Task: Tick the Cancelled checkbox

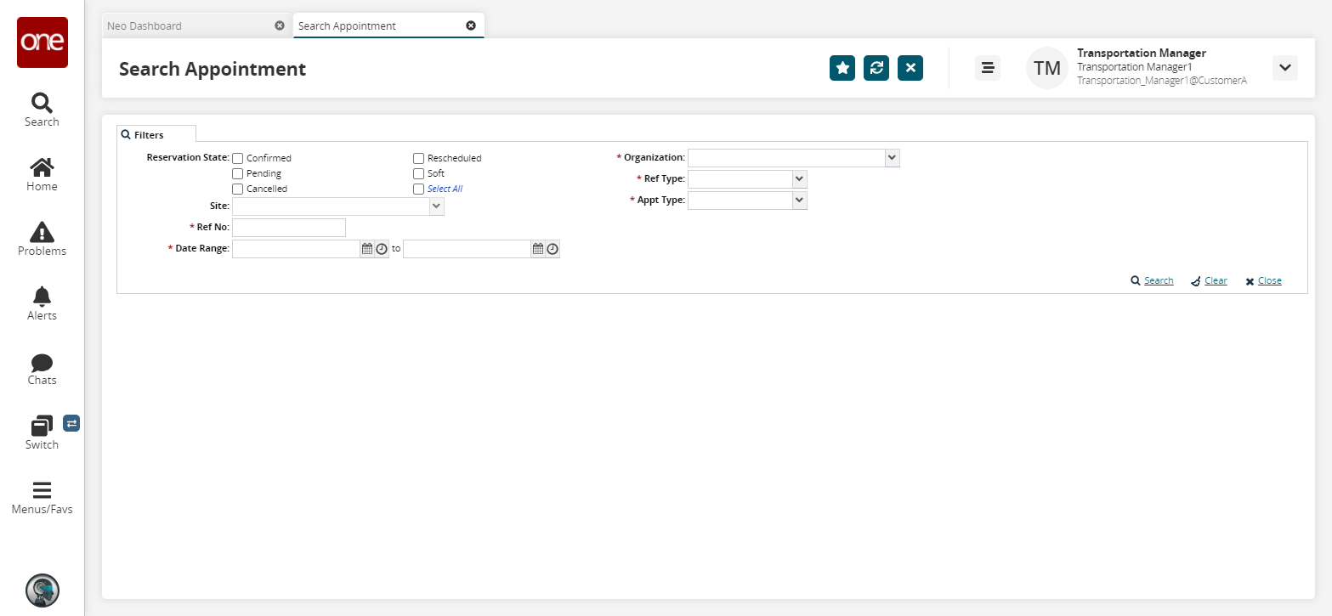Action: pos(238,189)
